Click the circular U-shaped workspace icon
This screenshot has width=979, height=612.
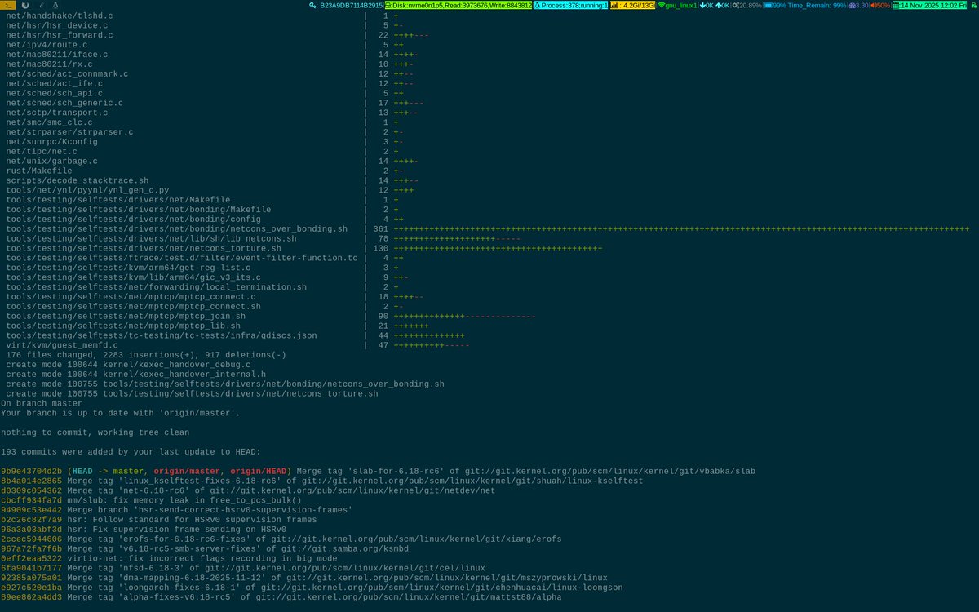pyautogui.click(x=25, y=6)
